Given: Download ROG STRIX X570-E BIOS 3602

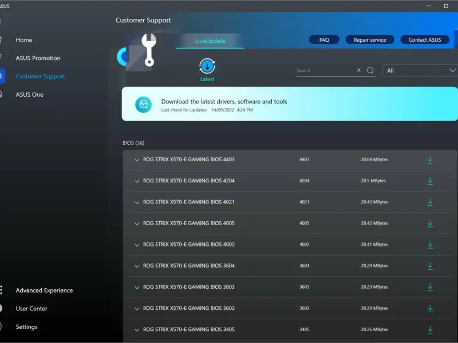Looking at the screenshot, I should pyautogui.click(x=430, y=308).
